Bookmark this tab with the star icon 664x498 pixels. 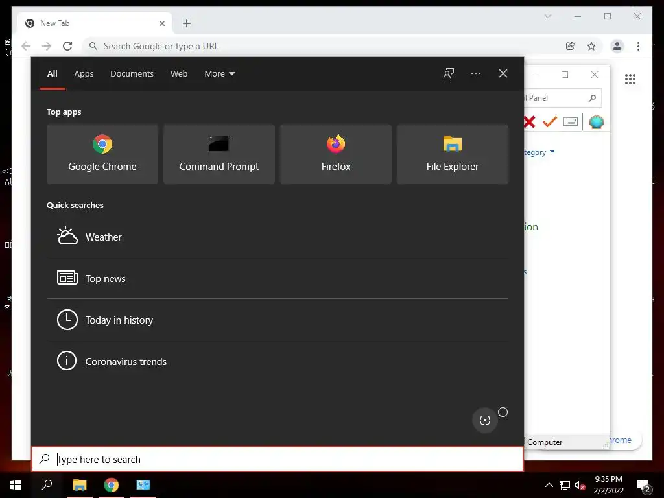click(591, 46)
